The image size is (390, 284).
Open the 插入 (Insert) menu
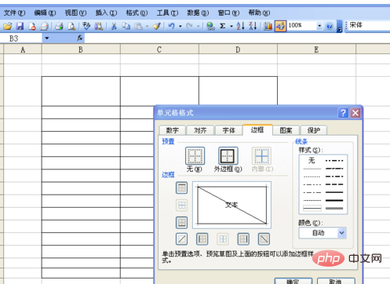point(106,13)
